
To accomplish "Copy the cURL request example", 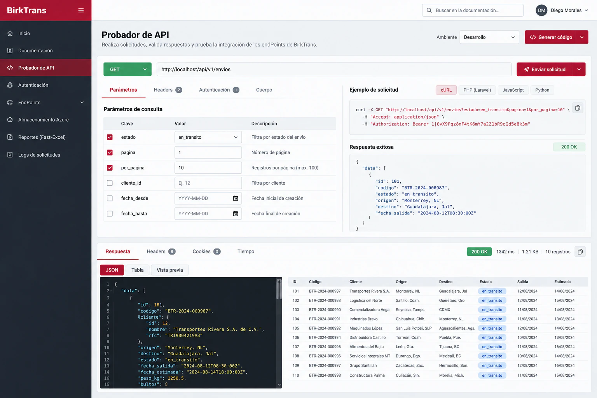I will (x=578, y=108).
